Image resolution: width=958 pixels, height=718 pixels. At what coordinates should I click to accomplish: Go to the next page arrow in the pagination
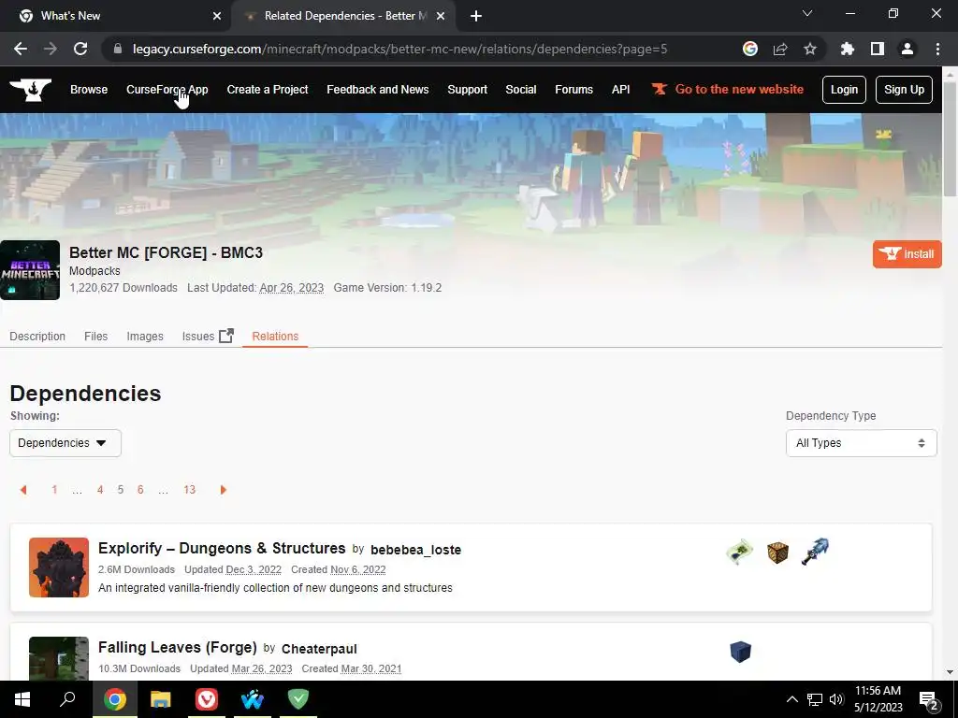[x=223, y=490]
